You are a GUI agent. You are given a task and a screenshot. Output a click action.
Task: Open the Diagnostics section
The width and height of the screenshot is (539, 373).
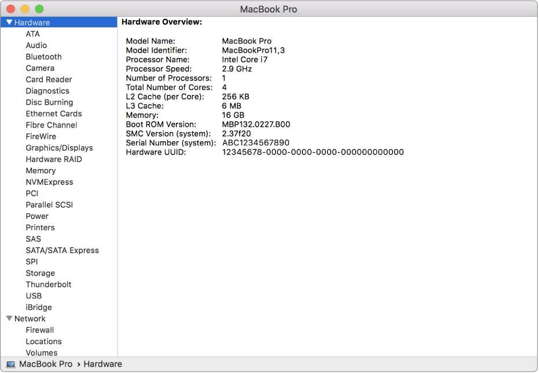(47, 91)
